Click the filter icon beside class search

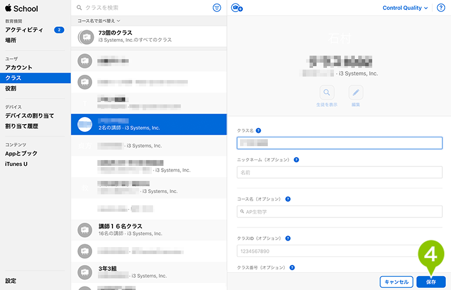click(217, 8)
